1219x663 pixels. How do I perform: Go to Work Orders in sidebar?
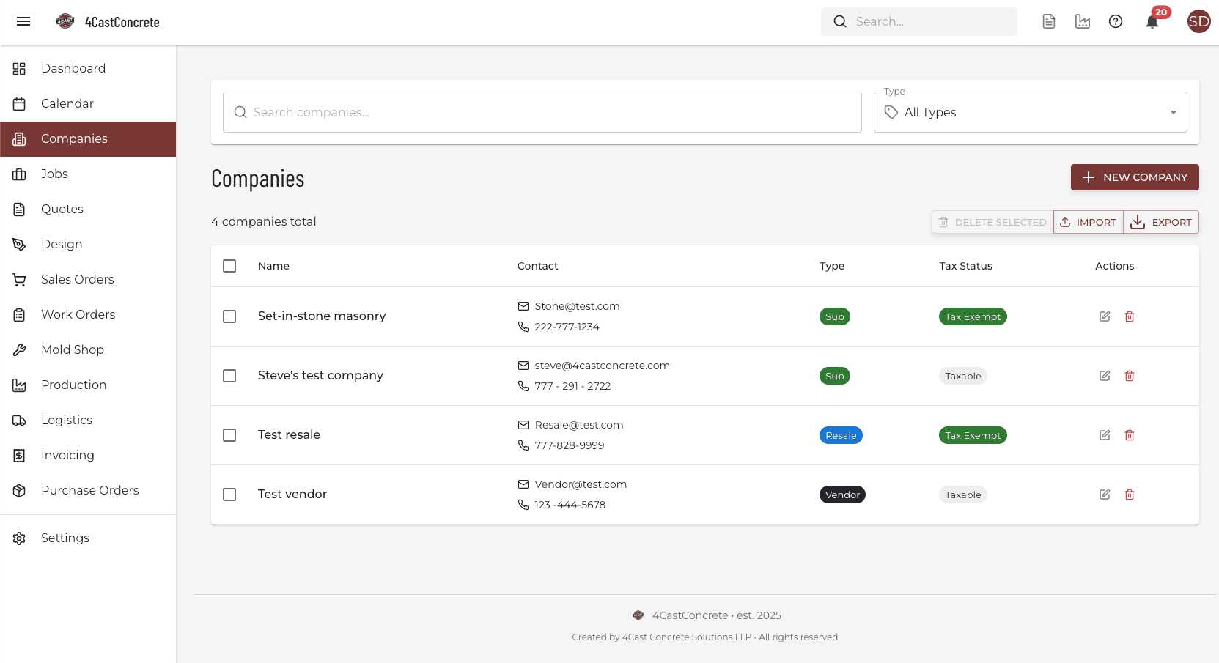(78, 314)
